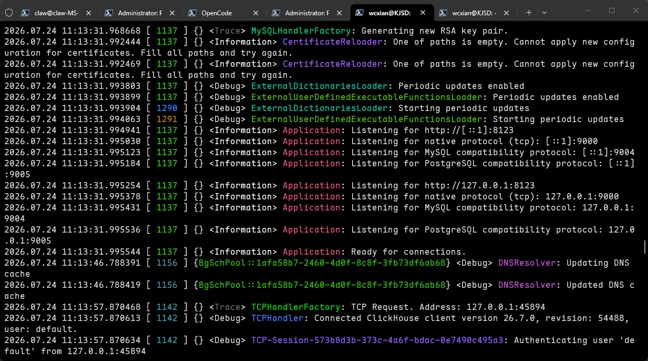The width and height of the screenshot is (648, 361).
Task: Click "Generating new RSA key pair." message
Action: pos(435,31)
